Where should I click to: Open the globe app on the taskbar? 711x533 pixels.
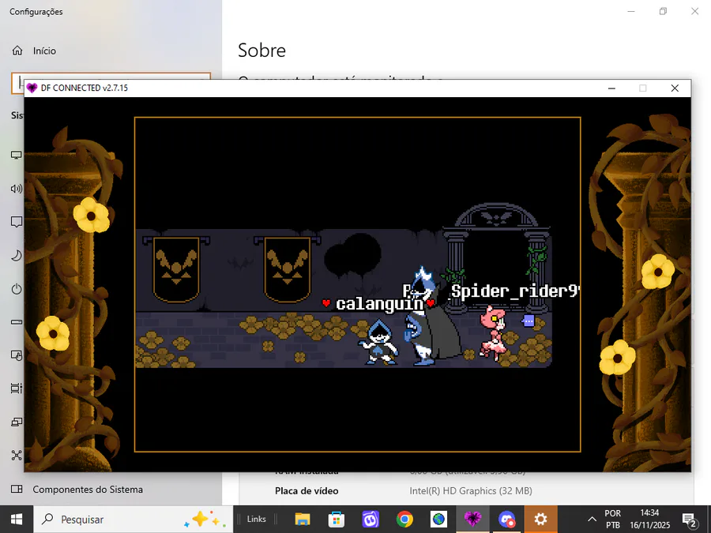point(438,520)
